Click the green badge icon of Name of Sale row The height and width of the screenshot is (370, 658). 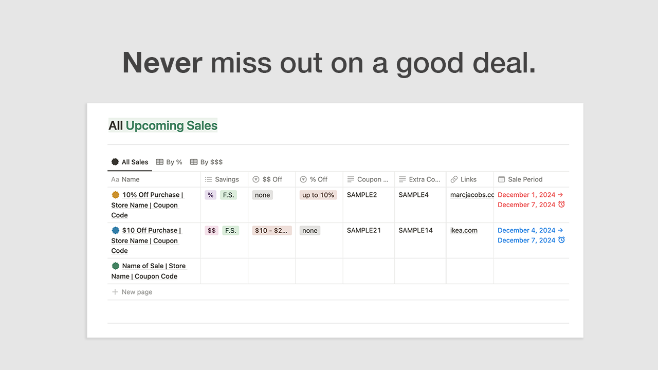(115, 266)
